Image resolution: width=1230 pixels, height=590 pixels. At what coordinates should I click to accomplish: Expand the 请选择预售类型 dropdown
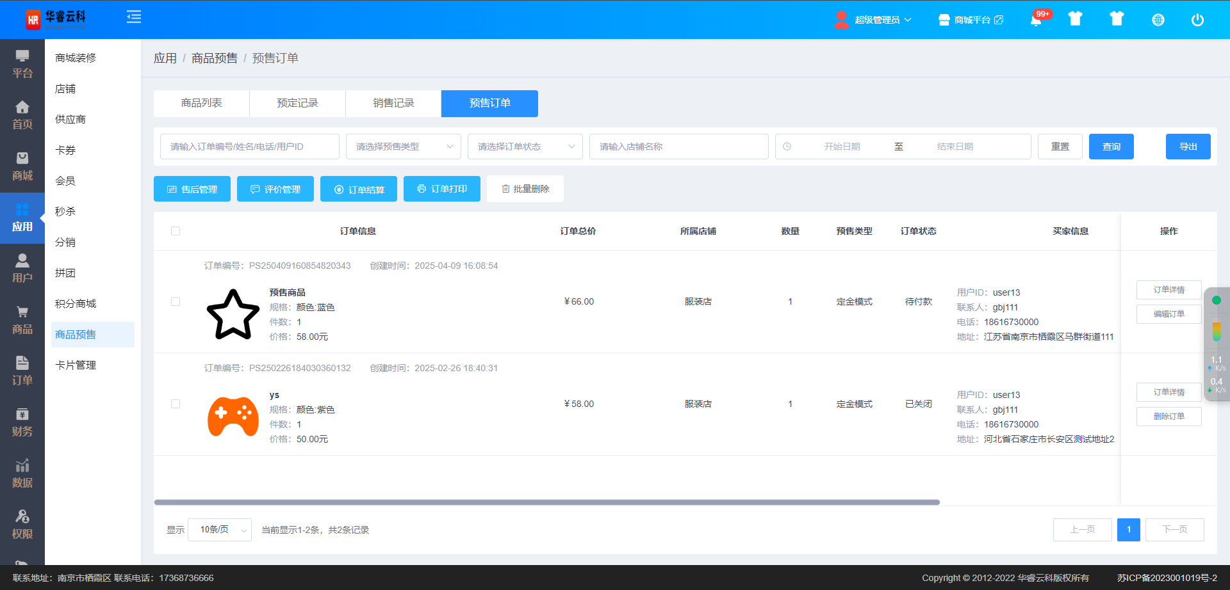[x=403, y=147]
